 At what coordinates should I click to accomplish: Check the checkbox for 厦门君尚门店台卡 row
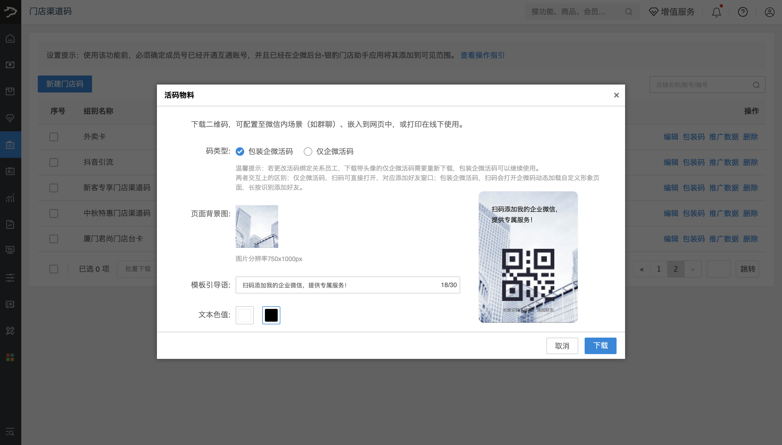(54, 239)
